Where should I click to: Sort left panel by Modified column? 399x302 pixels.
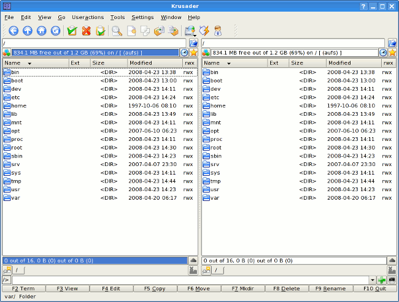155,63
